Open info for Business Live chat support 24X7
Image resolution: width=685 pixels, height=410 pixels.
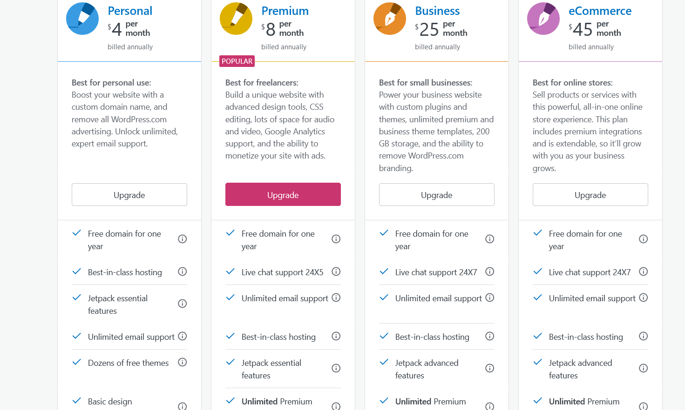point(490,271)
